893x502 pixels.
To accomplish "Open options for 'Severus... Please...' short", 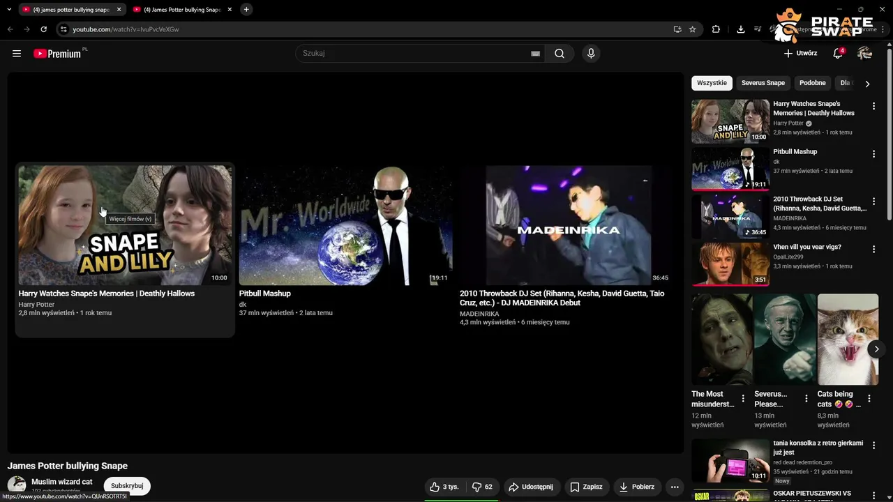I will (x=806, y=399).
